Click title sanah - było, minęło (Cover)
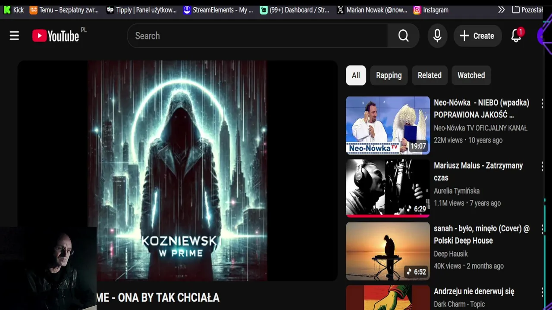 tap(482, 234)
